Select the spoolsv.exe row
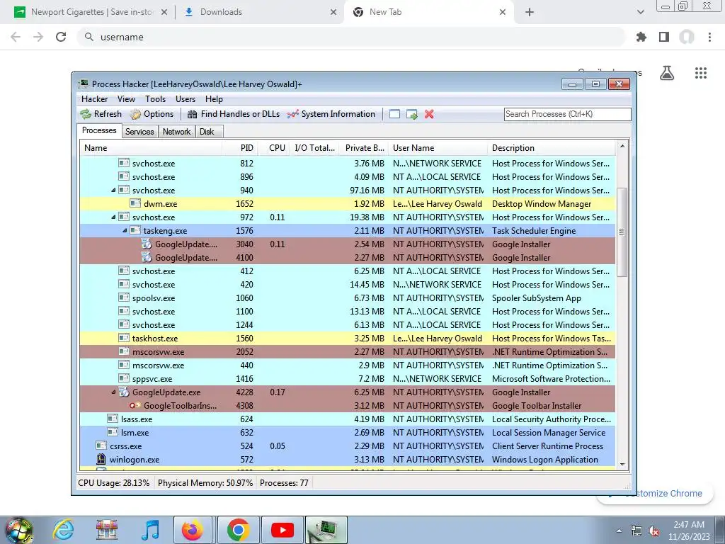Viewport: 725px width, 544px height. coord(348,298)
